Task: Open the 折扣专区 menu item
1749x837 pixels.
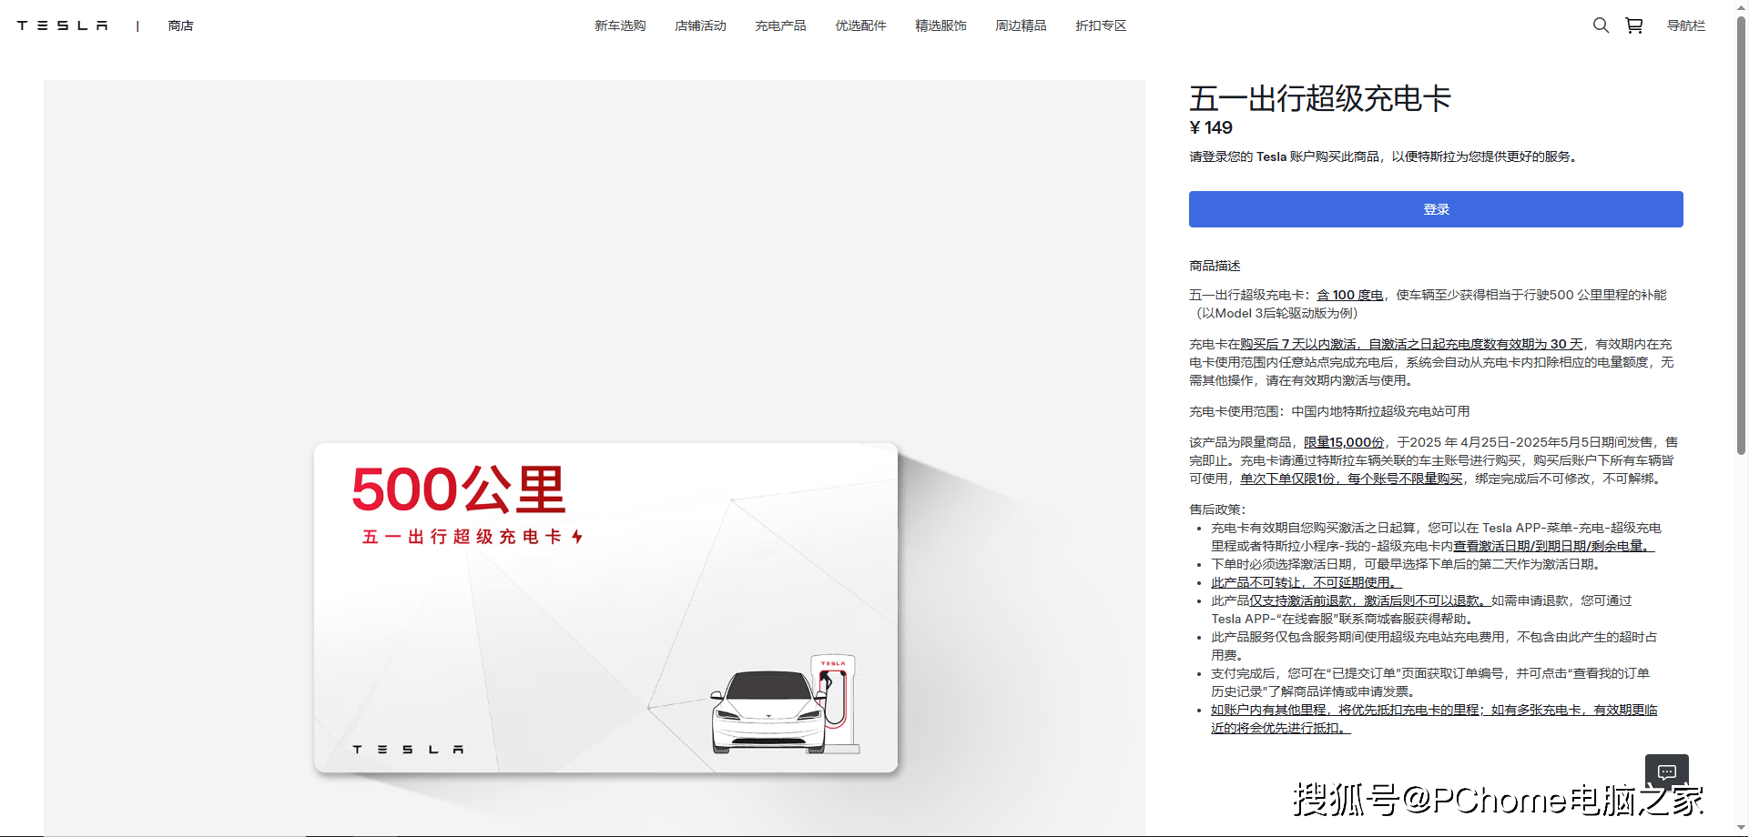Action: 1101,25
